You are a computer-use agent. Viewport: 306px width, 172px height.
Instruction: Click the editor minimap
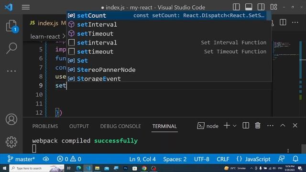coord(285,51)
